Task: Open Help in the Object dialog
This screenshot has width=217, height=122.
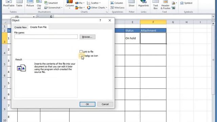Action: pyautogui.click(x=100, y=20)
